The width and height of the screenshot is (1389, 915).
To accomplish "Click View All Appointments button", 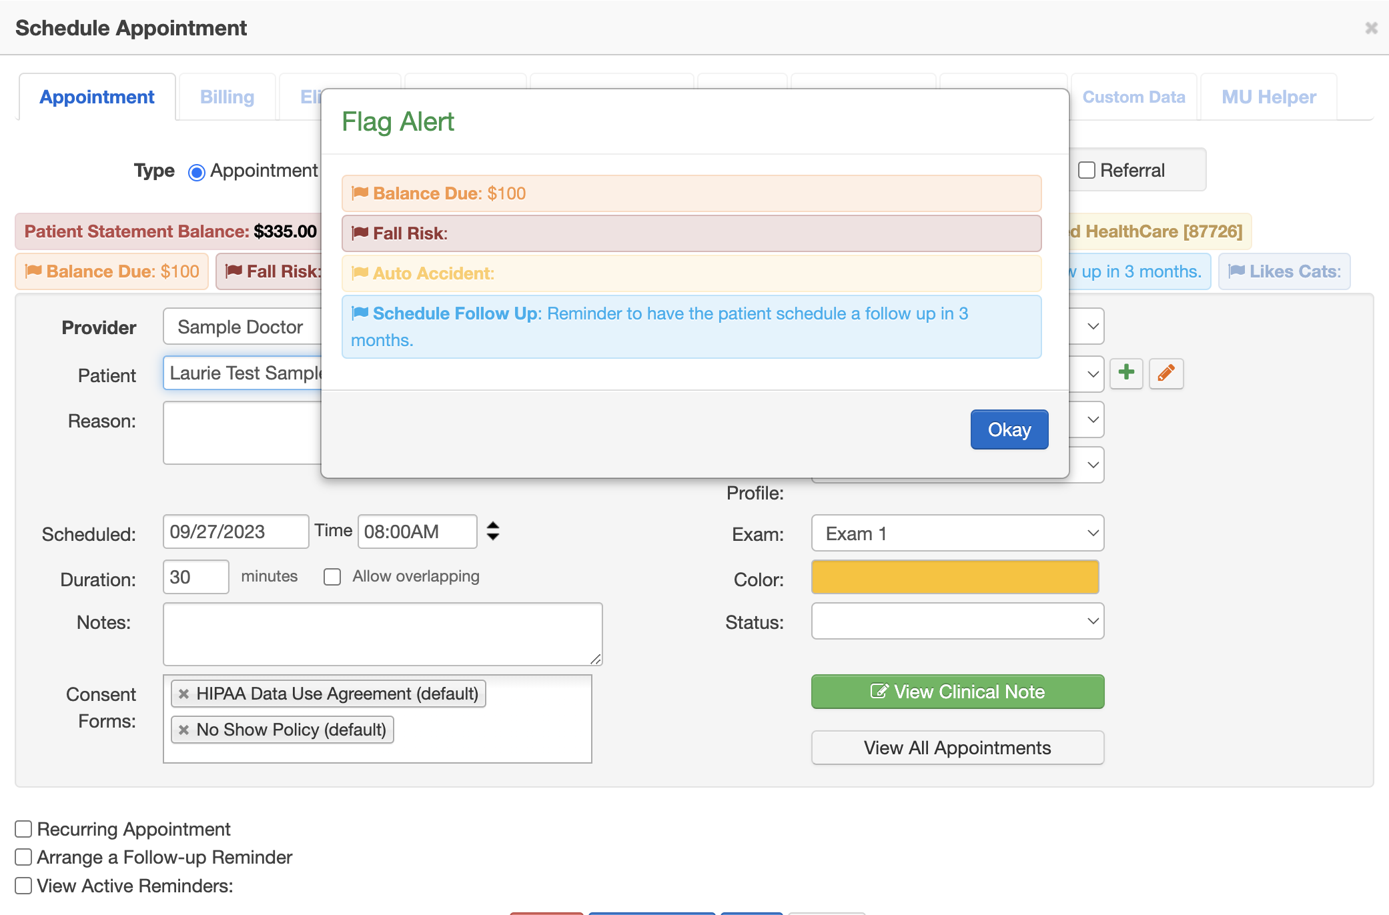I will (957, 748).
